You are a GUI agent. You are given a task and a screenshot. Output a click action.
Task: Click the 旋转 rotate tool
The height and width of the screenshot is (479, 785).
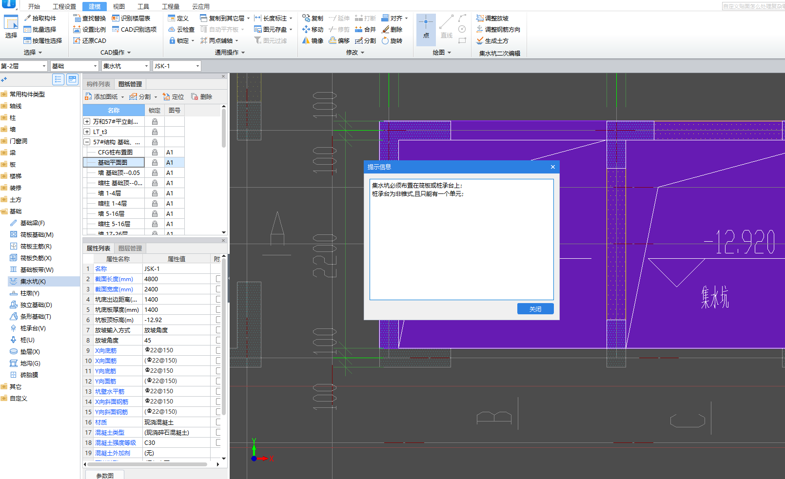pos(392,40)
